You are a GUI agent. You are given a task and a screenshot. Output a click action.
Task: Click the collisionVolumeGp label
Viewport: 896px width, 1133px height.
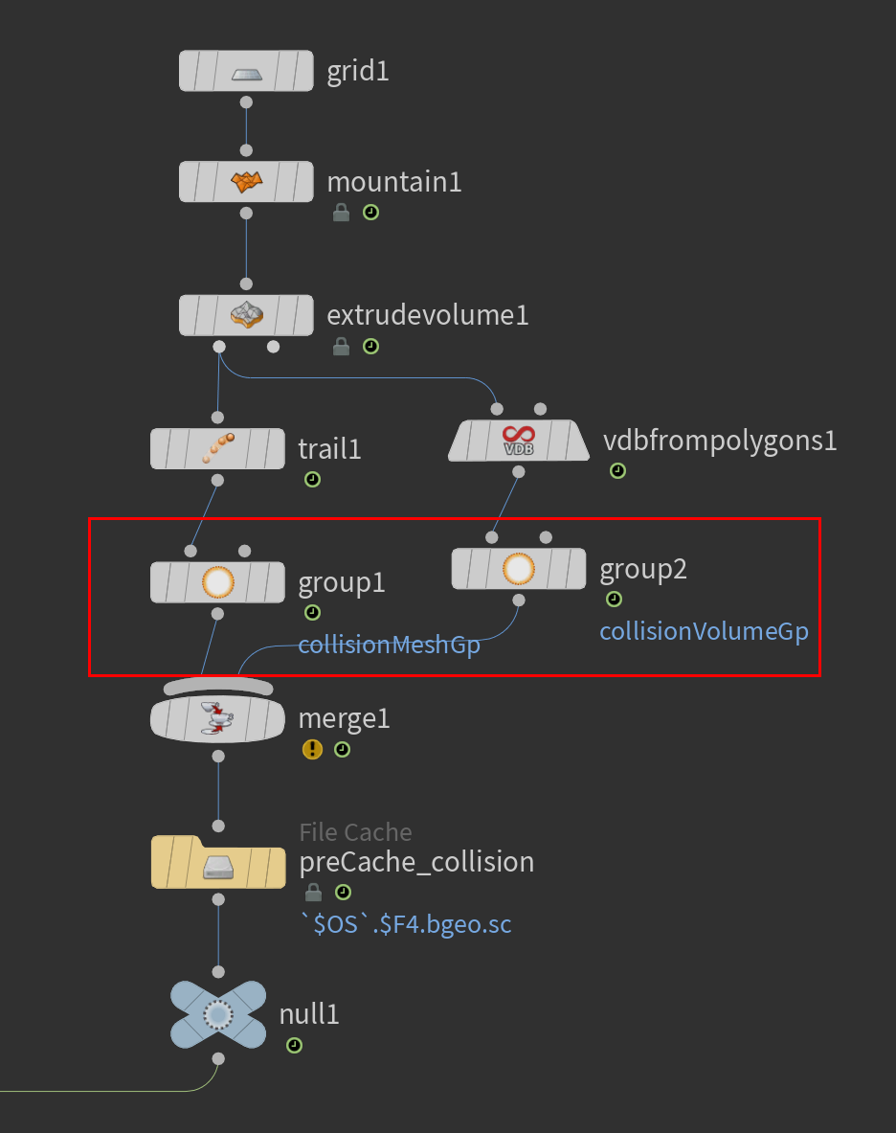point(704,631)
